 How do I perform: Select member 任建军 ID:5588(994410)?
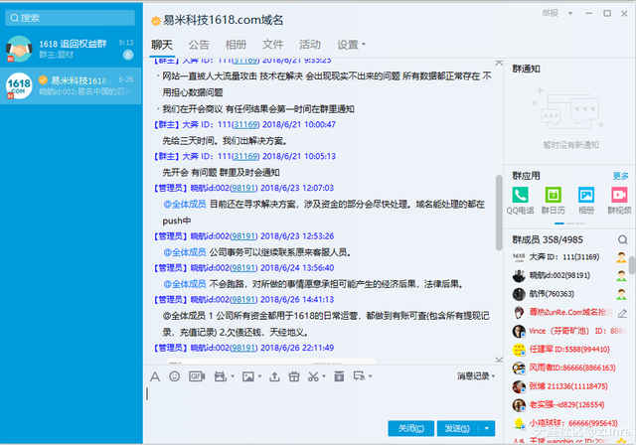point(569,350)
